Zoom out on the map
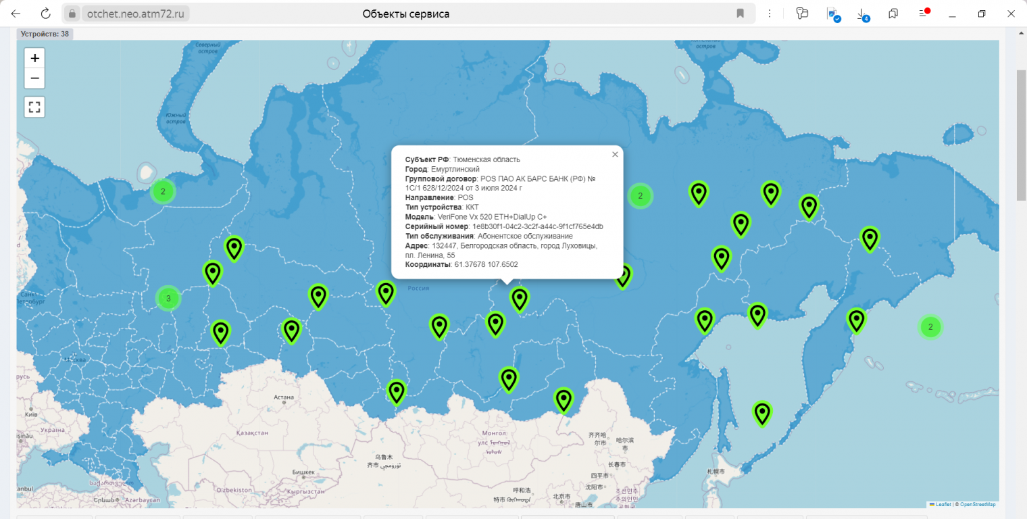Screen dimensions: 1027x519 (34, 78)
